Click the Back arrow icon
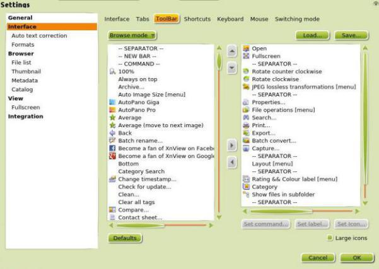Image resolution: width=379 pixels, height=269 pixels. coord(112,133)
